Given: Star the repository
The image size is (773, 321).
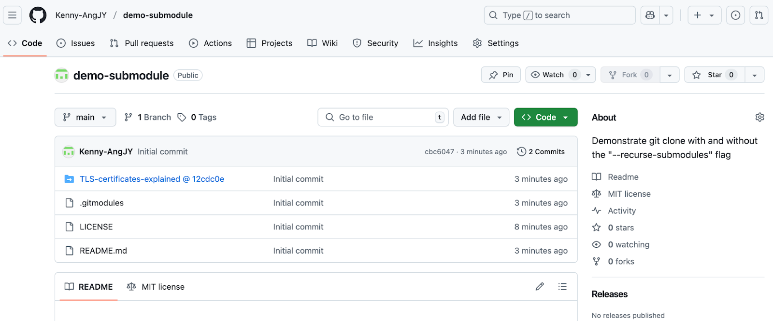Looking at the screenshot, I should click(x=715, y=75).
